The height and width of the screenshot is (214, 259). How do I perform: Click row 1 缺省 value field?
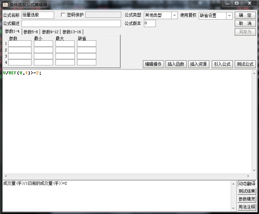(x=87, y=43)
